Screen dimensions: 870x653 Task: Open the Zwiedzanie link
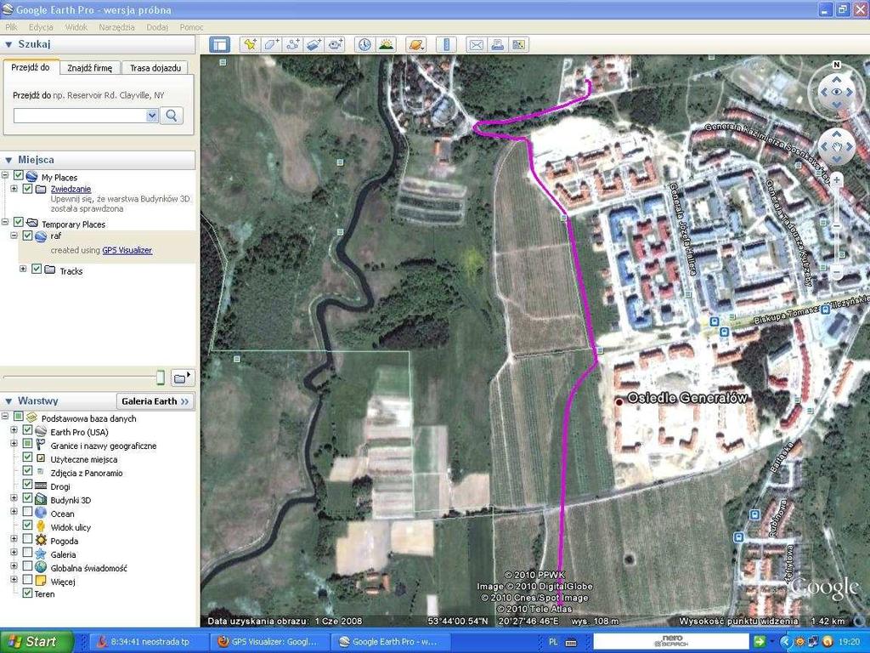coord(71,189)
